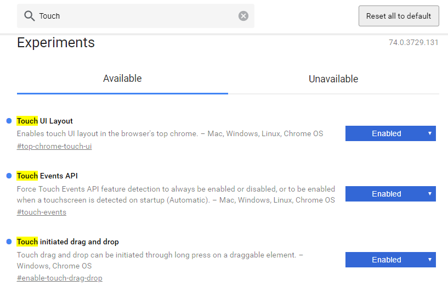Viewport: 448px width, 291px height.
Task: Click the Touch initiated drag and drop title
Action: 68,242
